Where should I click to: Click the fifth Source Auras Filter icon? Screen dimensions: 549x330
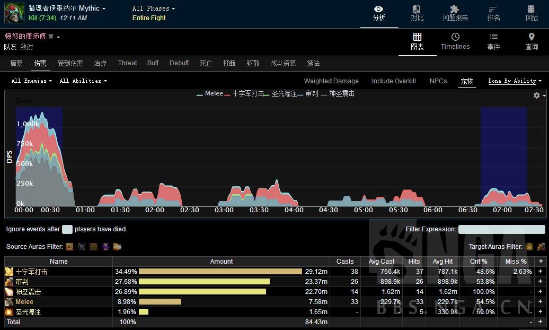tap(117, 247)
